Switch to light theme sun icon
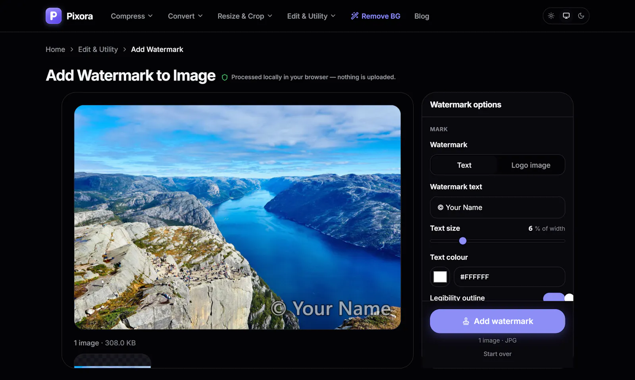 (551, 16)
